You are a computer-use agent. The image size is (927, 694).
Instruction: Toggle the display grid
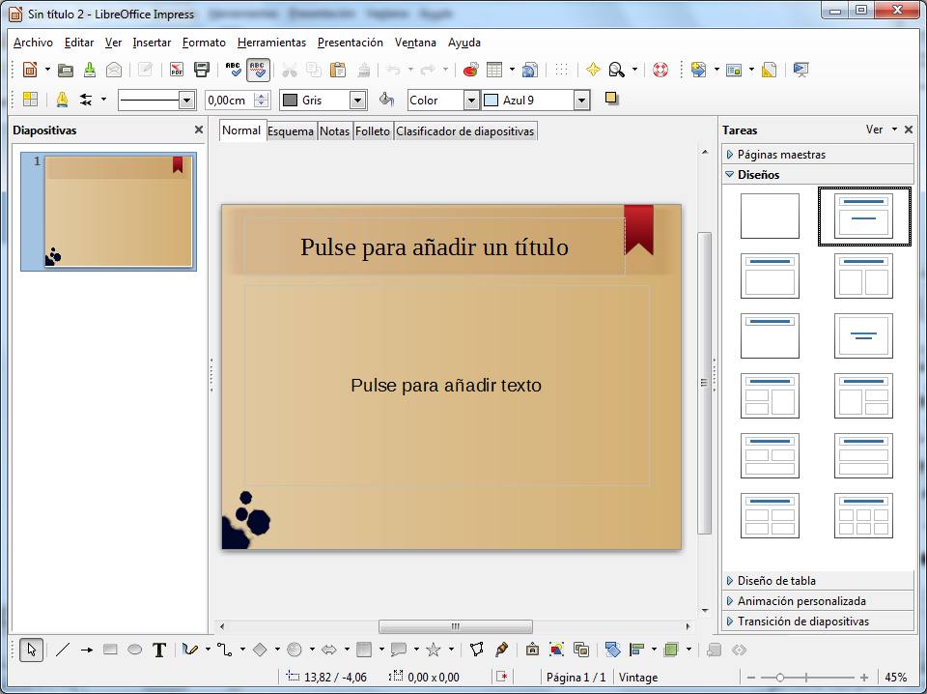pos(561,70)
